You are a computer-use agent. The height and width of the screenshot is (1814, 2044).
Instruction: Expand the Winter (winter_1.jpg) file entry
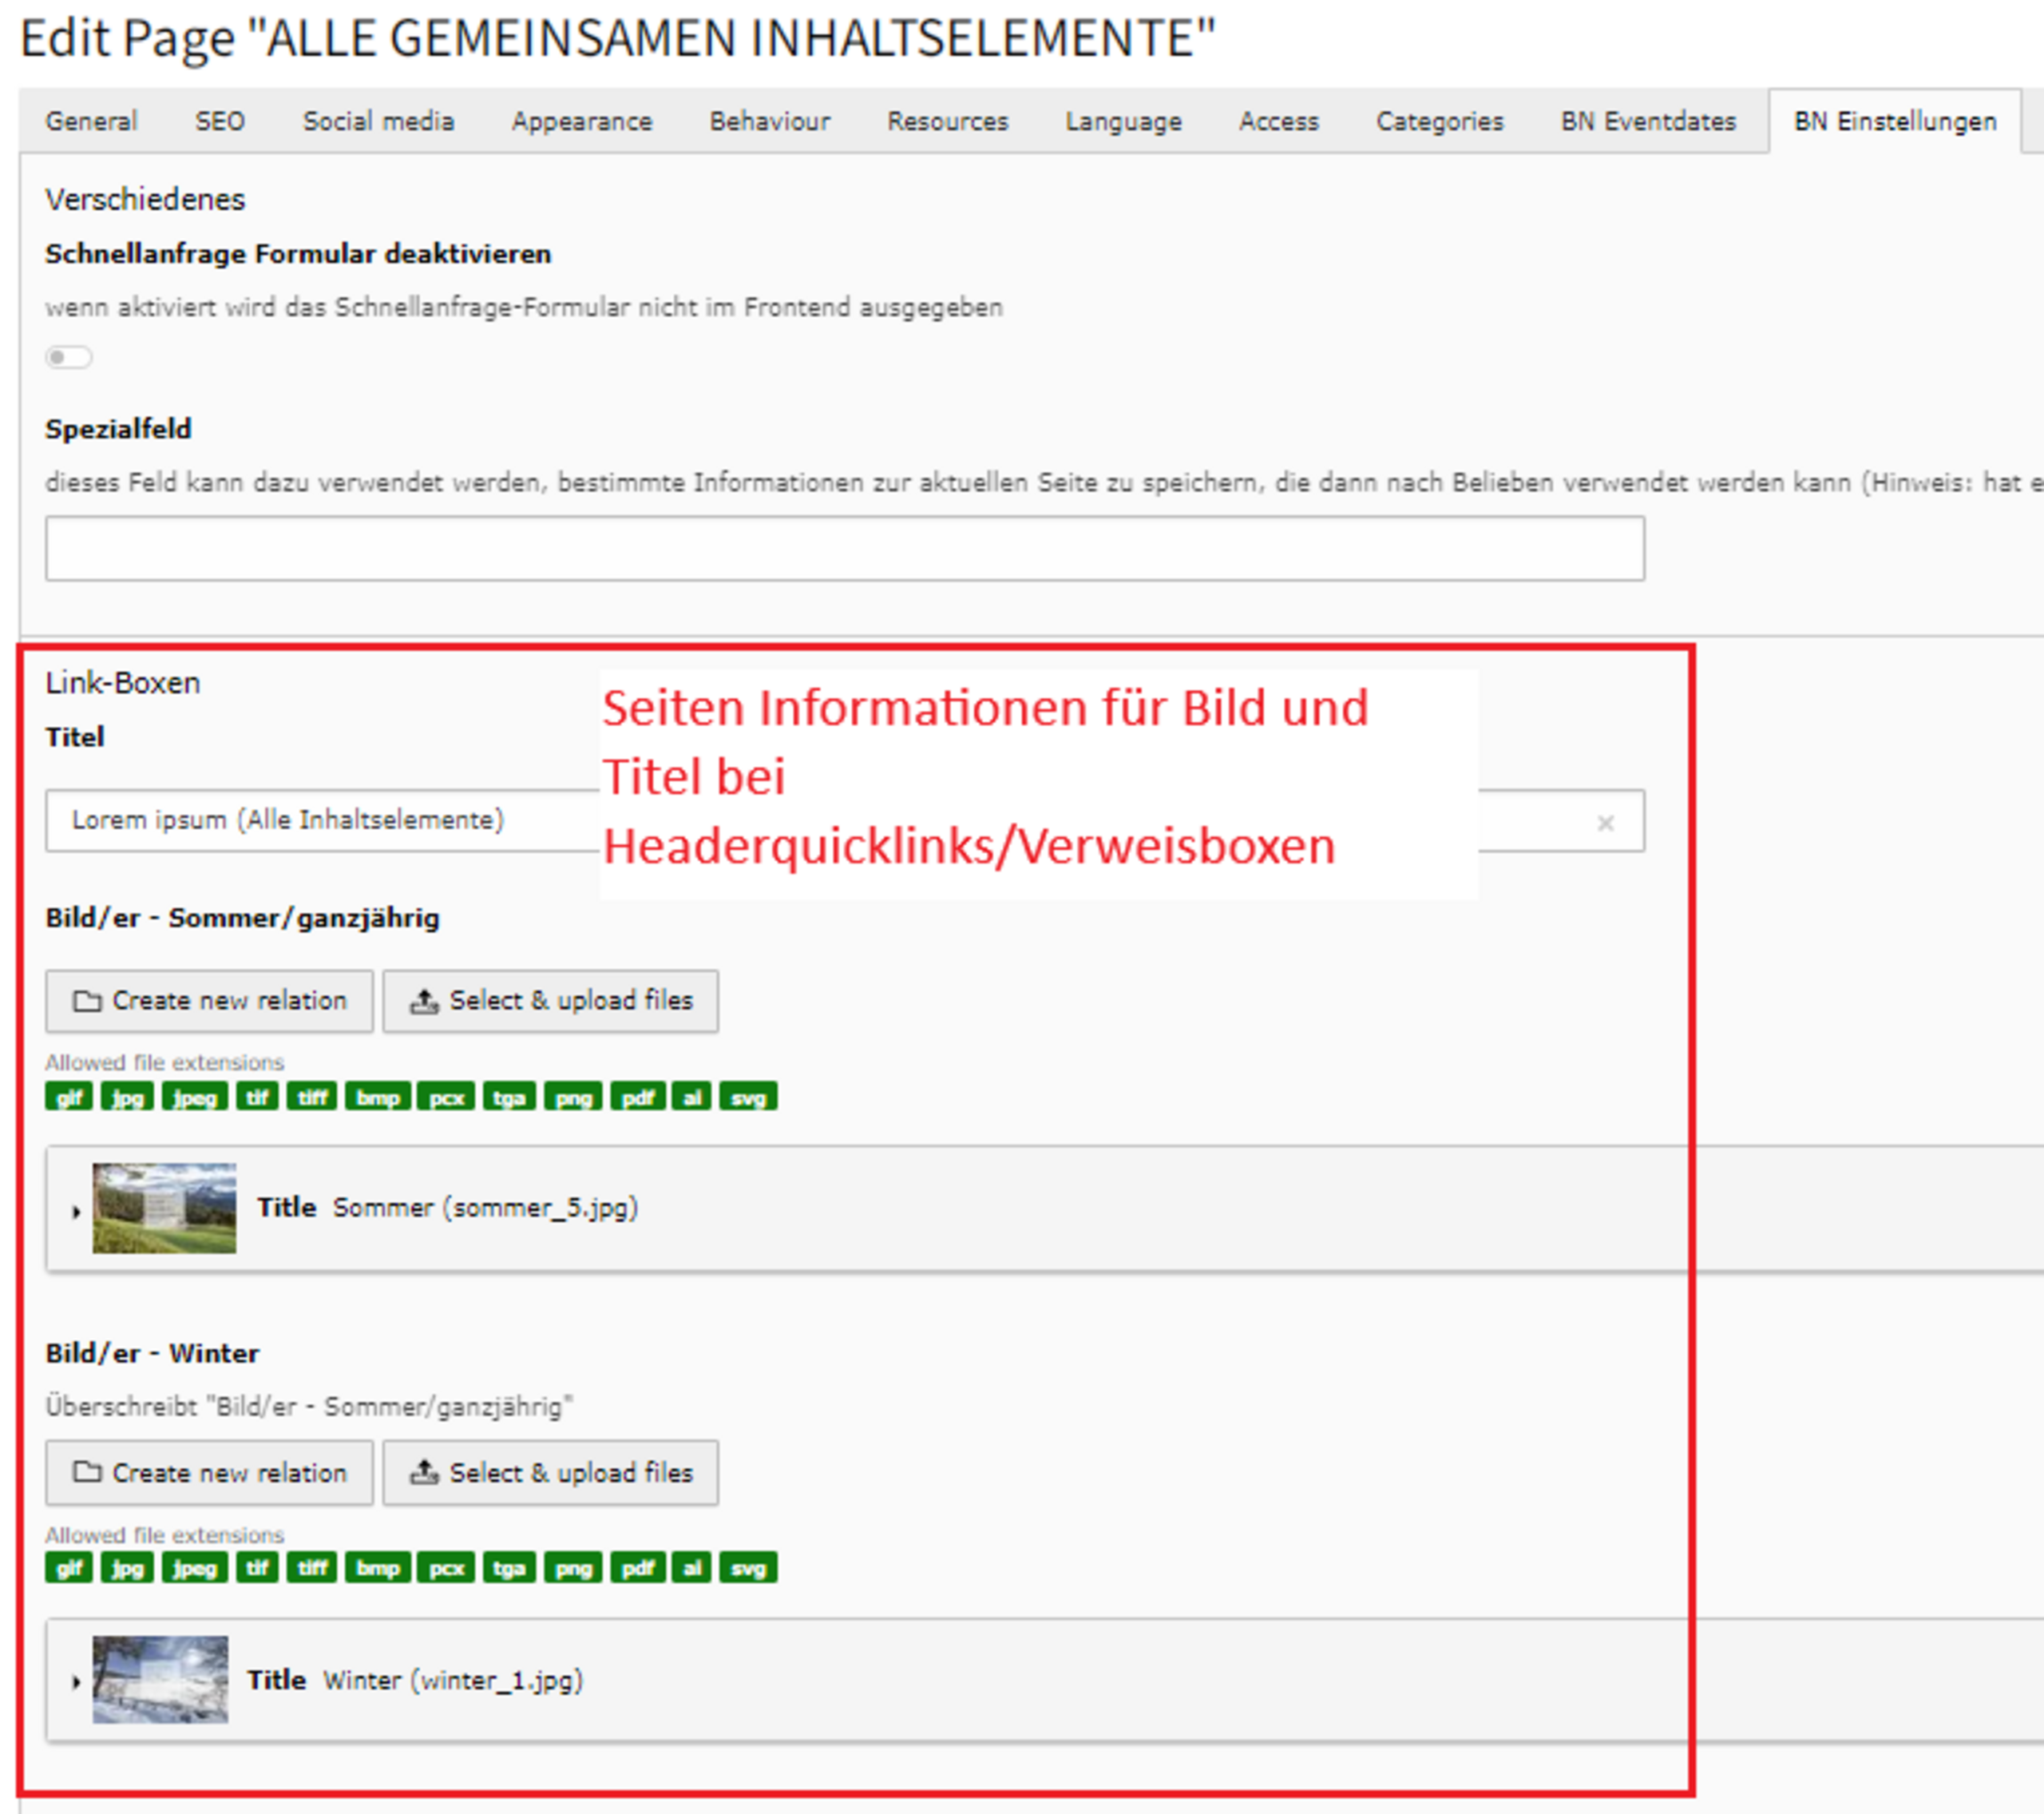click(x=76, y=1682)
